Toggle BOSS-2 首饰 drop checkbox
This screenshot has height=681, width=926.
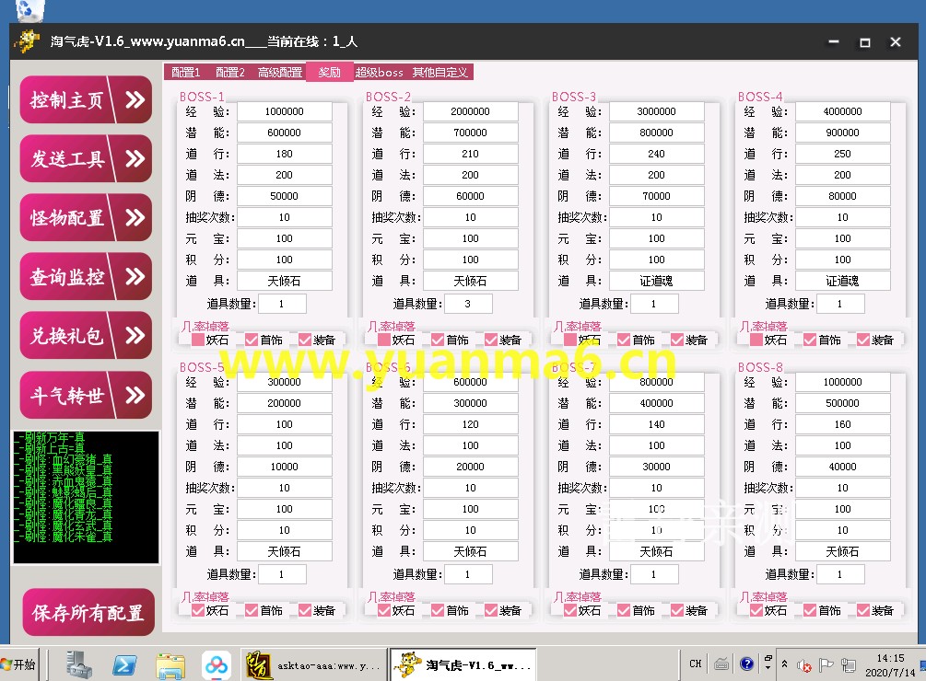438,340
